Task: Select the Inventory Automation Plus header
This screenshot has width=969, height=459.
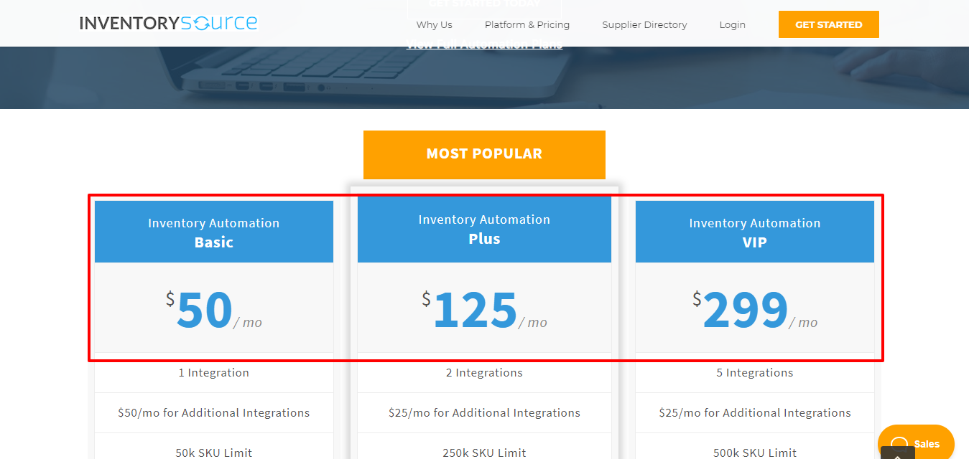Action: (x=484, y=229)
